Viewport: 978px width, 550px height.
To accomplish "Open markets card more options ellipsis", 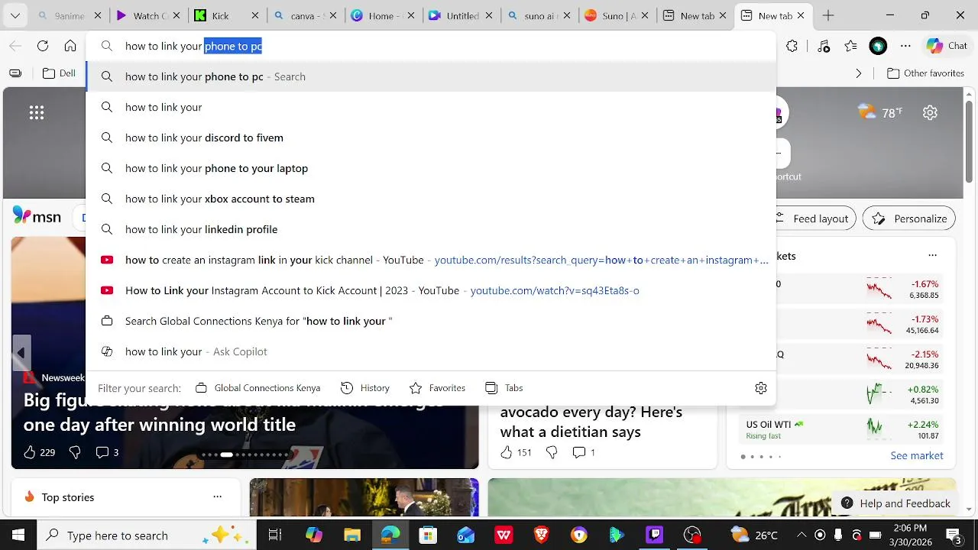I will (932, 256).
